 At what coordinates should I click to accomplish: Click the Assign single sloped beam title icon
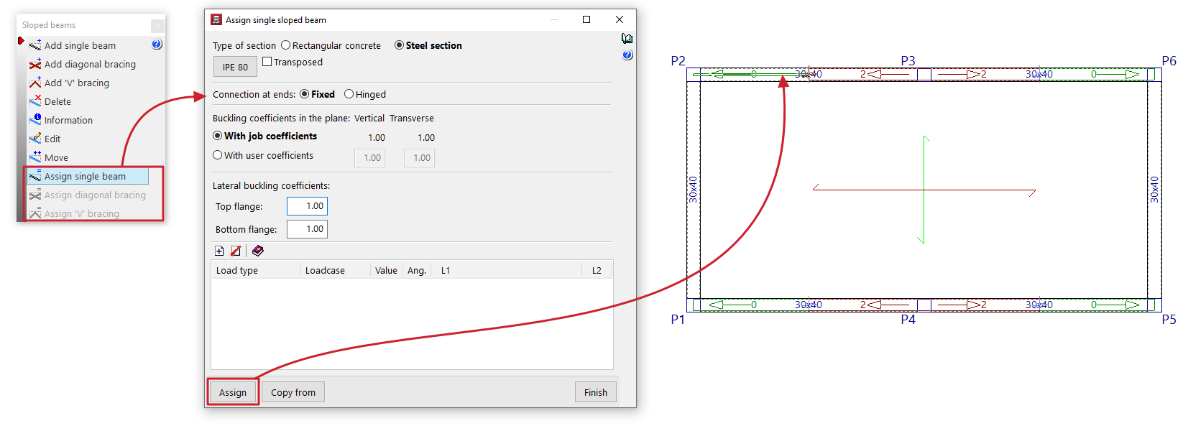tap(216, 19)
